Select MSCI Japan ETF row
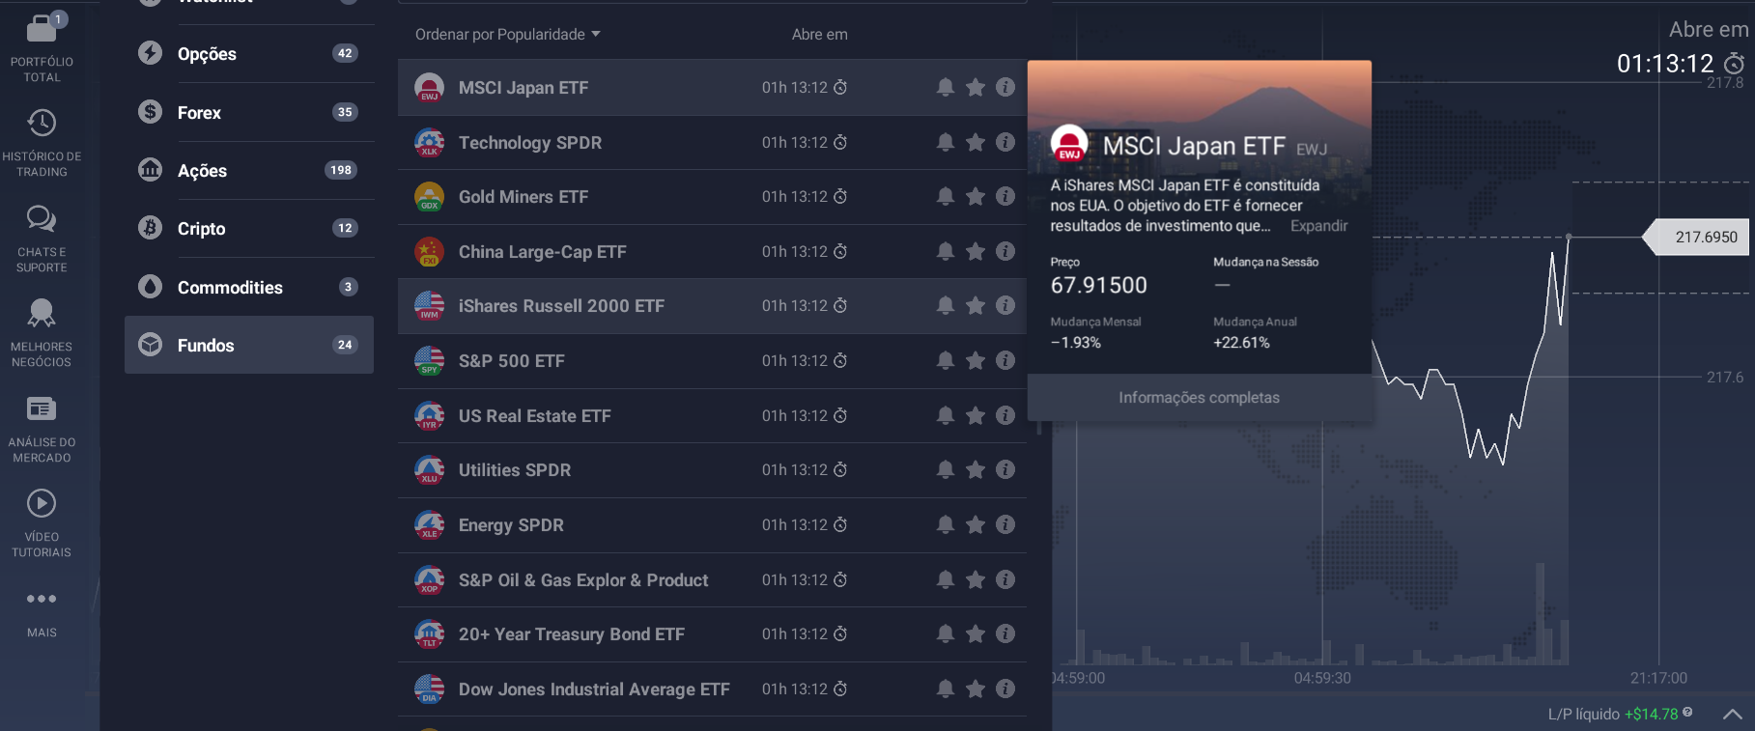The image size is (1755, 731). coord(712,87)
